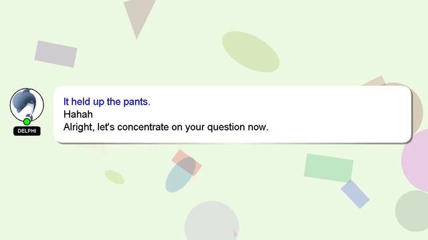The width and height of the screenshot is (428, 240).
Task: Click the gray rectangle shape upper left
Action: 56,54
